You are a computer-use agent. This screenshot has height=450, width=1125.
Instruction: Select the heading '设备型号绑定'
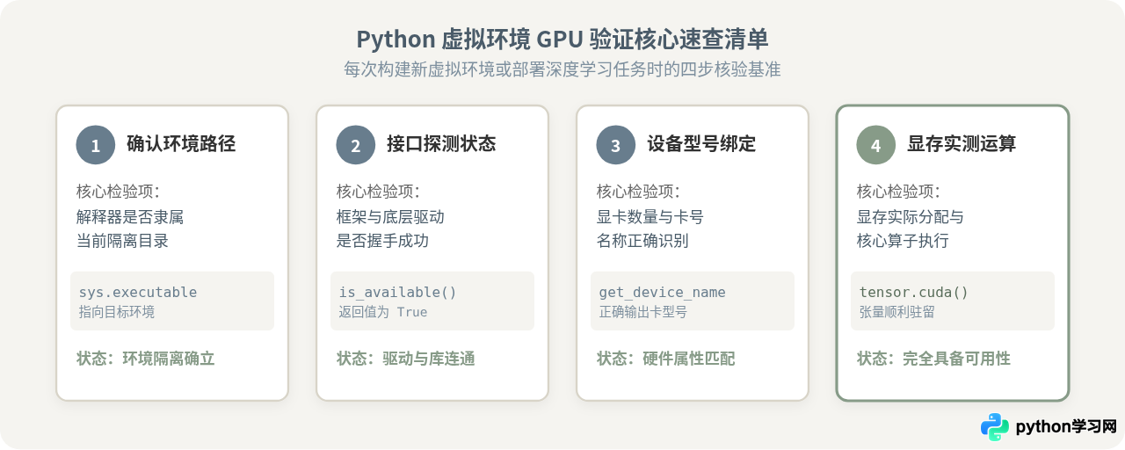701,144
